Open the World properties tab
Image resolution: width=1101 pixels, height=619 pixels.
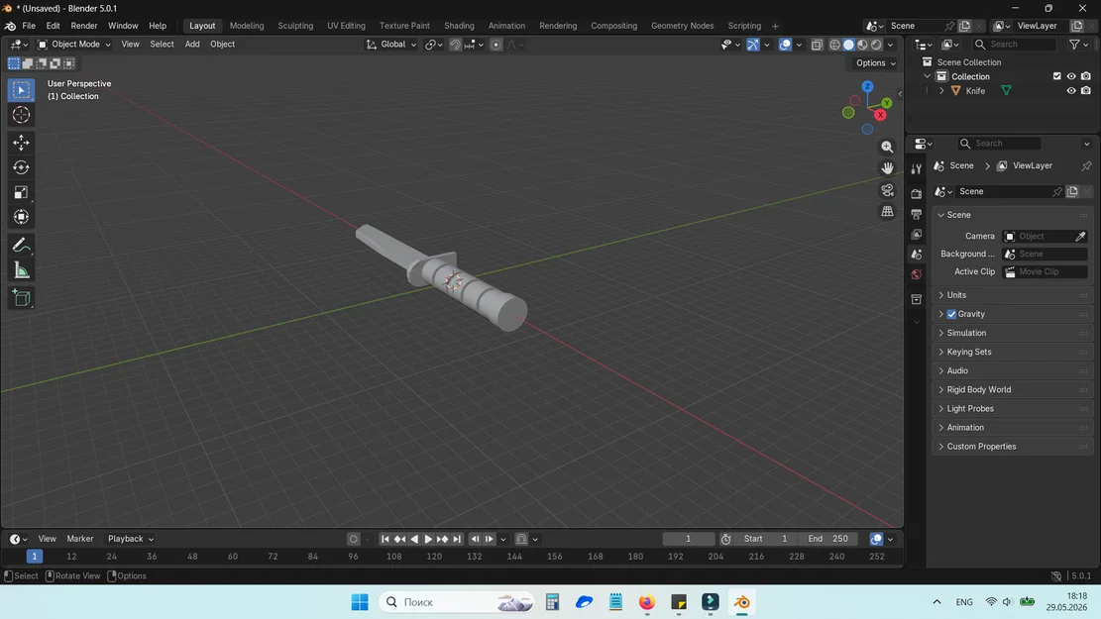917,274
